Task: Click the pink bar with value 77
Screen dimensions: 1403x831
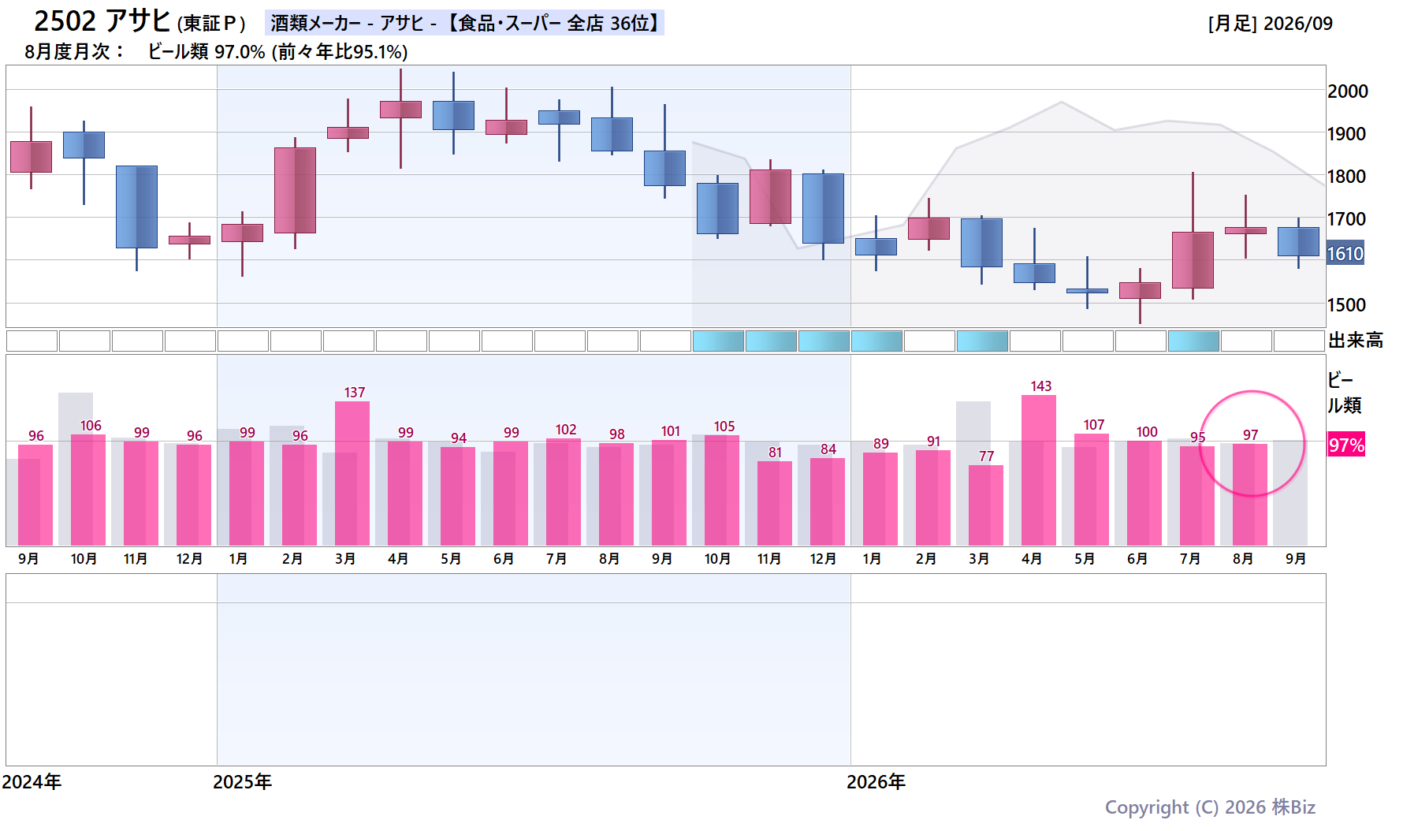Action: click(x=986, y=505)
